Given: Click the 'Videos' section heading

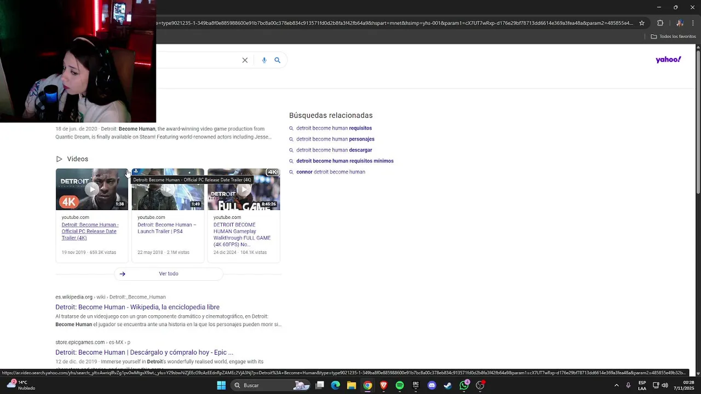Looking at the screenshot, I should (x=77, y=159).
